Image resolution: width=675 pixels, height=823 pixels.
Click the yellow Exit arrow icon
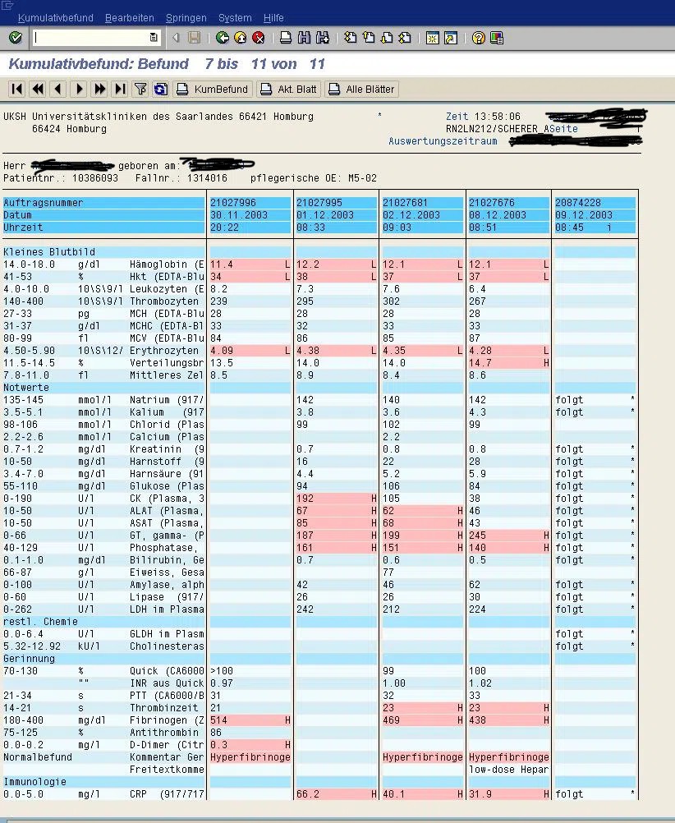[241, 38]
